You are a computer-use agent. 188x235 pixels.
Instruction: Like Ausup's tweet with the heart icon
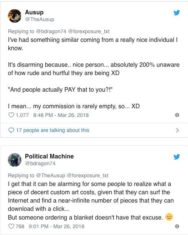click(11, 115)
